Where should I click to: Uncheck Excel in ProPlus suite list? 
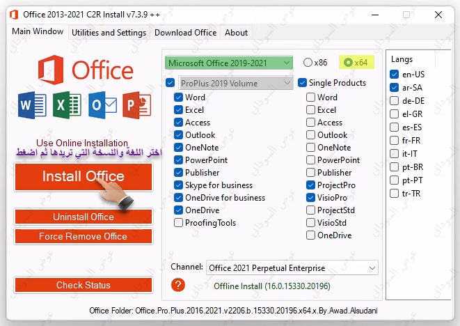[178, 110]
